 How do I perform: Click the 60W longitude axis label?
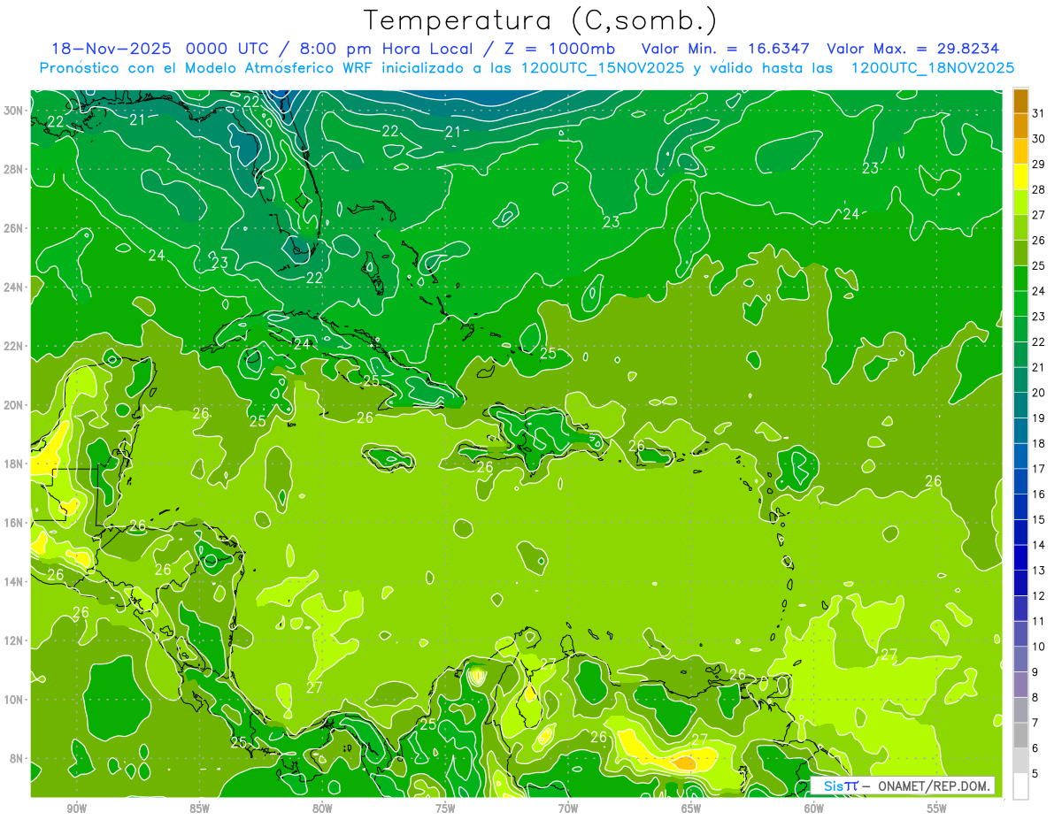pyautogui.click(x=814, y=809)
